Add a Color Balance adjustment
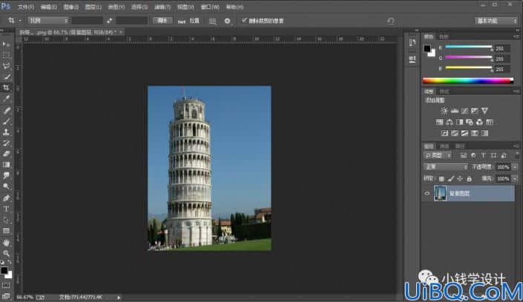This screenshot has height=302, width=523. 450,122
